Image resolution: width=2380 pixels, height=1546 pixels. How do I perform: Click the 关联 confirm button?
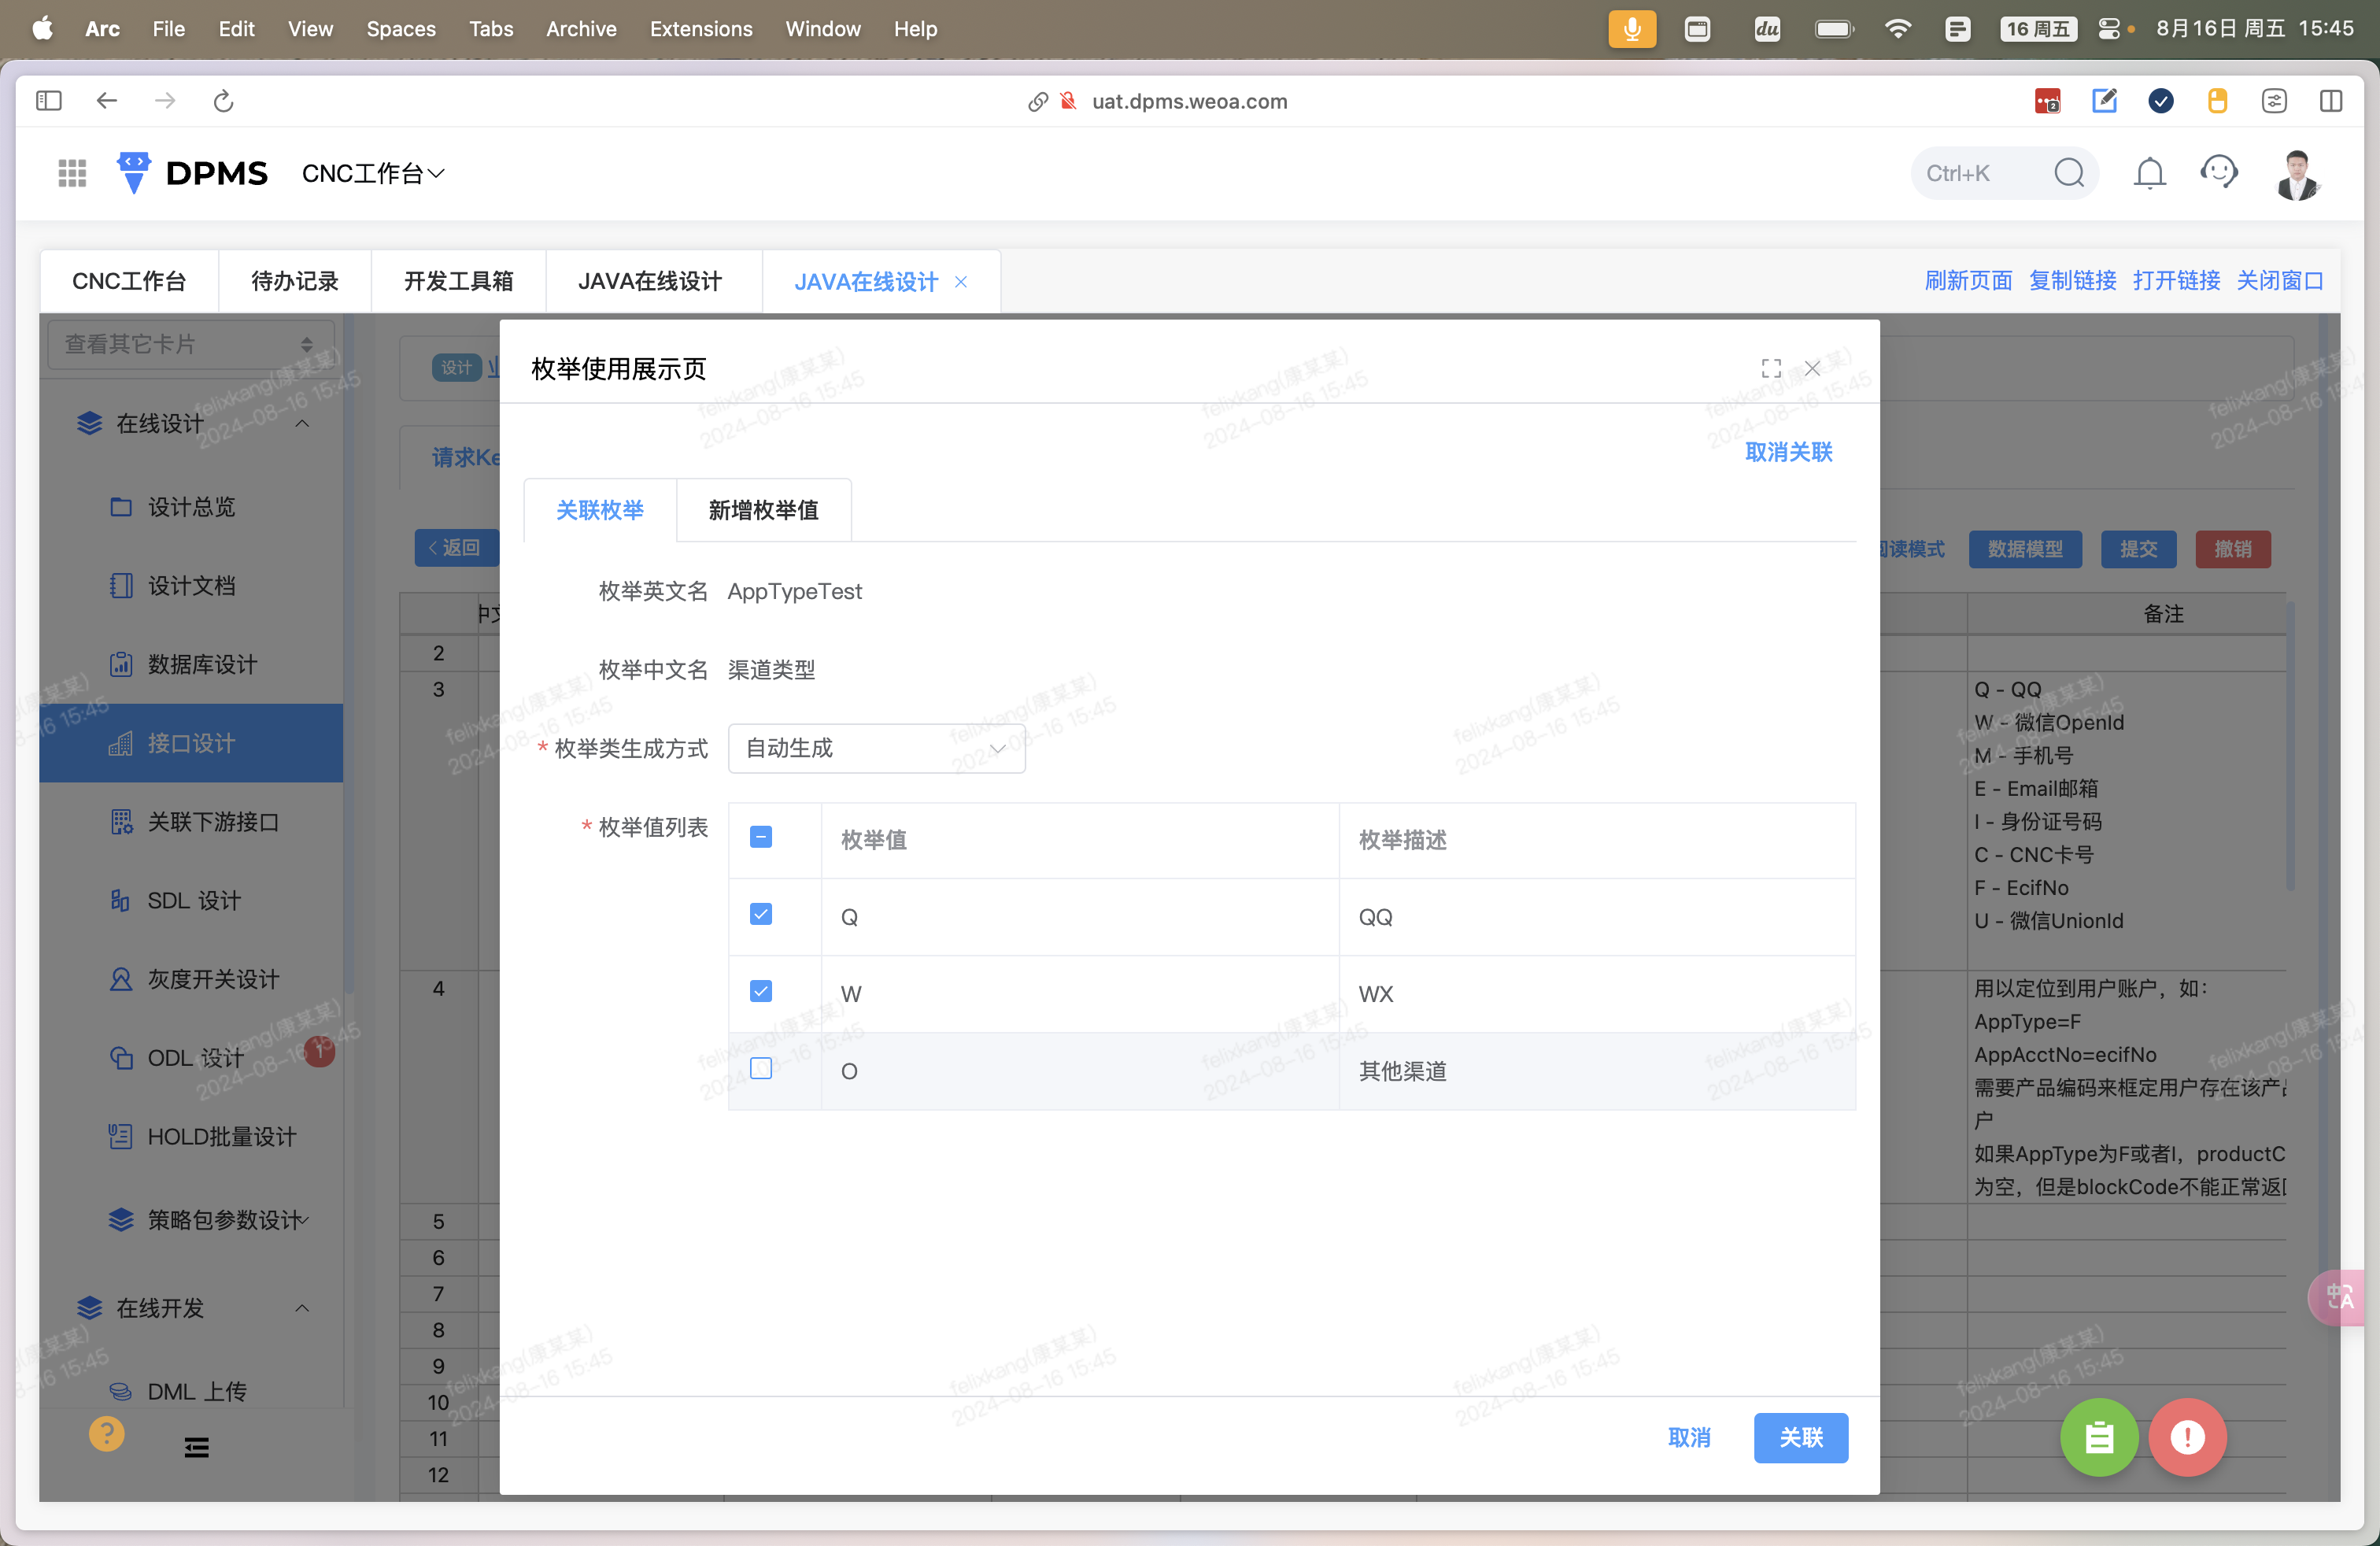[1801, 1437]
